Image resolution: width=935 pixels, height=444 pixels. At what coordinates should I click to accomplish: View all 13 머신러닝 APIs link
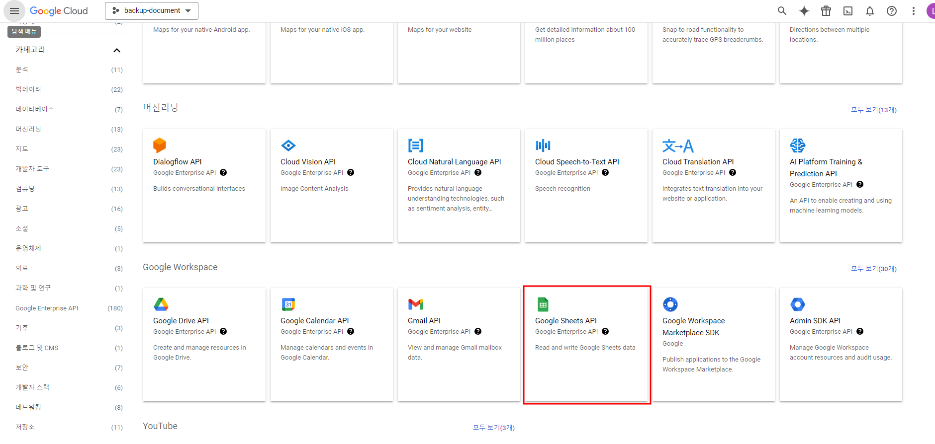pos(874,110)
